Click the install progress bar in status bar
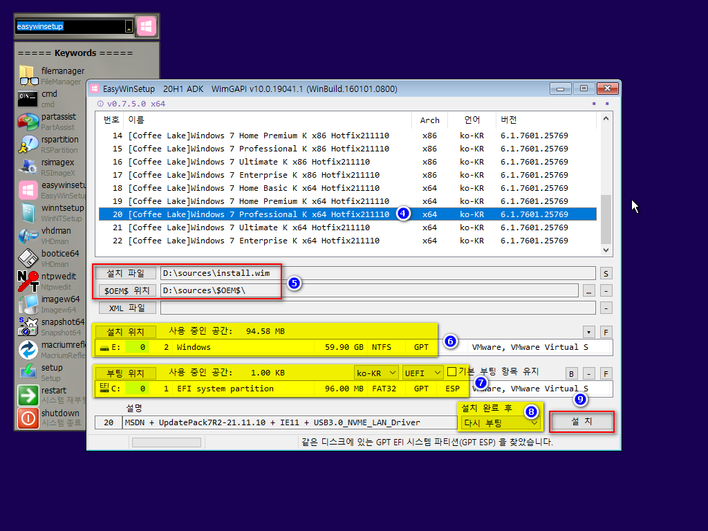This screenshot has width=708, height=531. click(x=167, y=442)
